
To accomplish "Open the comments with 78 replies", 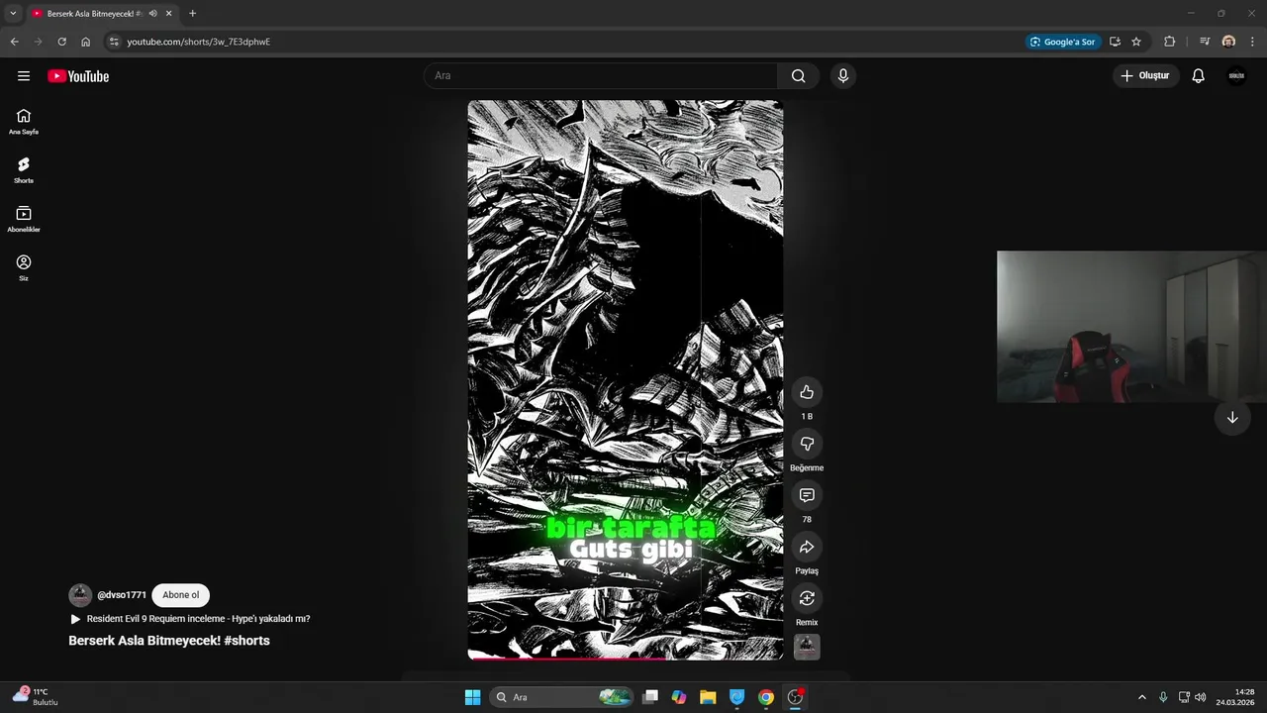I will click(x=807, y=495).
